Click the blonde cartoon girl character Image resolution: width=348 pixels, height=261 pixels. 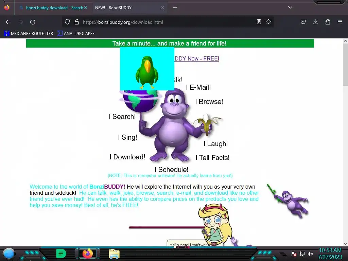point(215,224)
